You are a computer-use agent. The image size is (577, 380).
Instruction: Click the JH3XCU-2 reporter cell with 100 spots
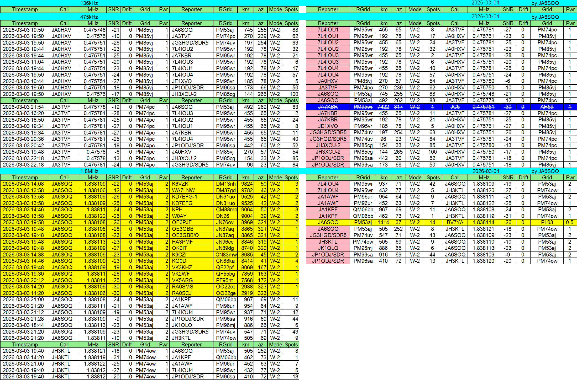191,94
